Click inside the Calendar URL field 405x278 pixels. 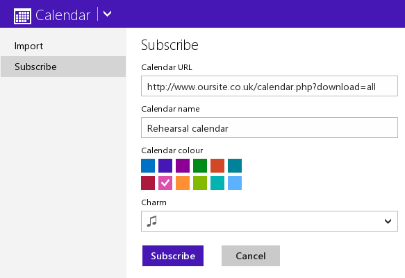pyautogui.click(x=270, y=86)
